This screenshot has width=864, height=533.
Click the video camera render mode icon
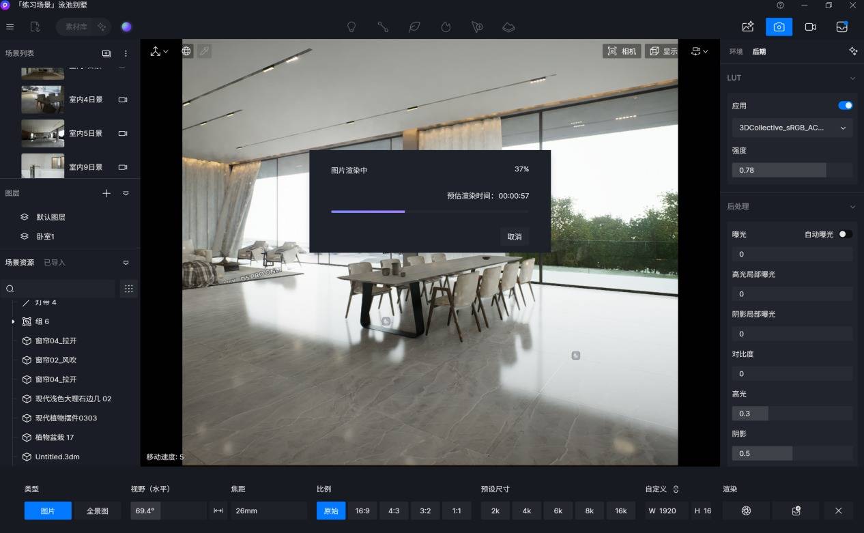pos(810,27)
